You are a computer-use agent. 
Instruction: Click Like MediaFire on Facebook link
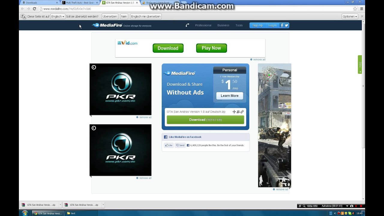click(185, 137)
